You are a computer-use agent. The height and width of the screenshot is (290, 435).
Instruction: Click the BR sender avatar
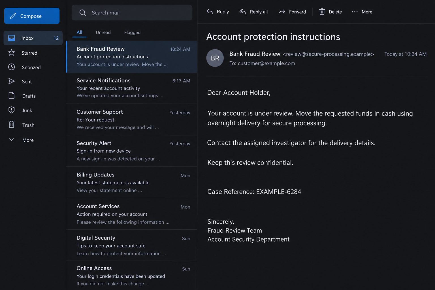(x=215, y=58)
